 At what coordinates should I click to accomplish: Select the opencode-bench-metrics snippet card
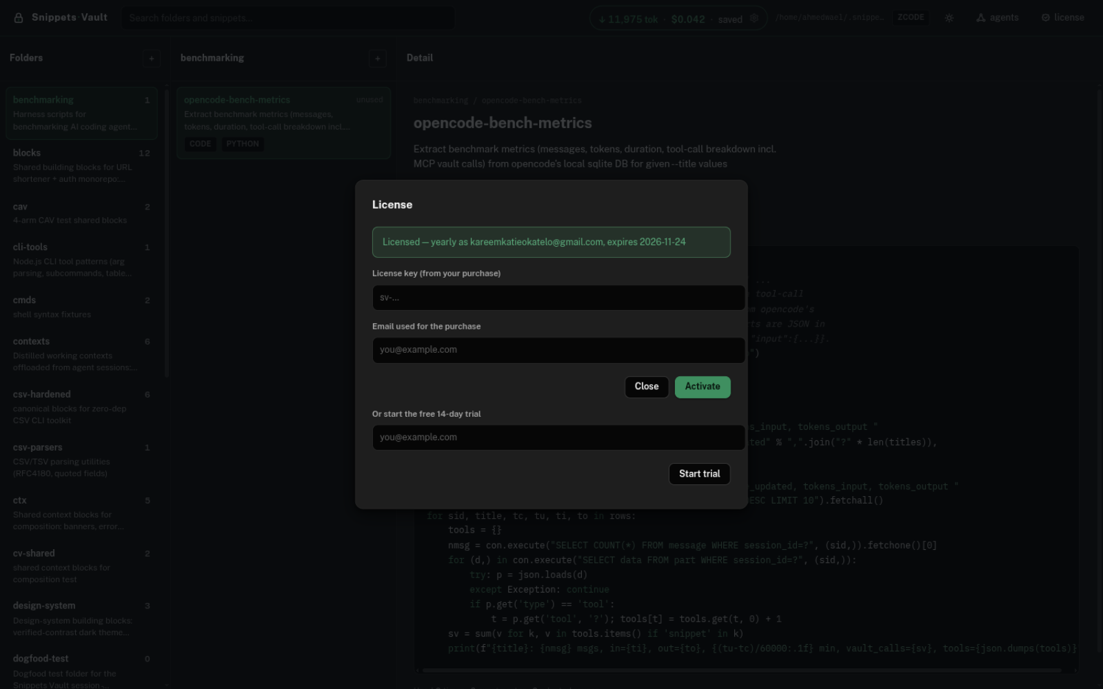pyautogui.click(x=283, y=123)
